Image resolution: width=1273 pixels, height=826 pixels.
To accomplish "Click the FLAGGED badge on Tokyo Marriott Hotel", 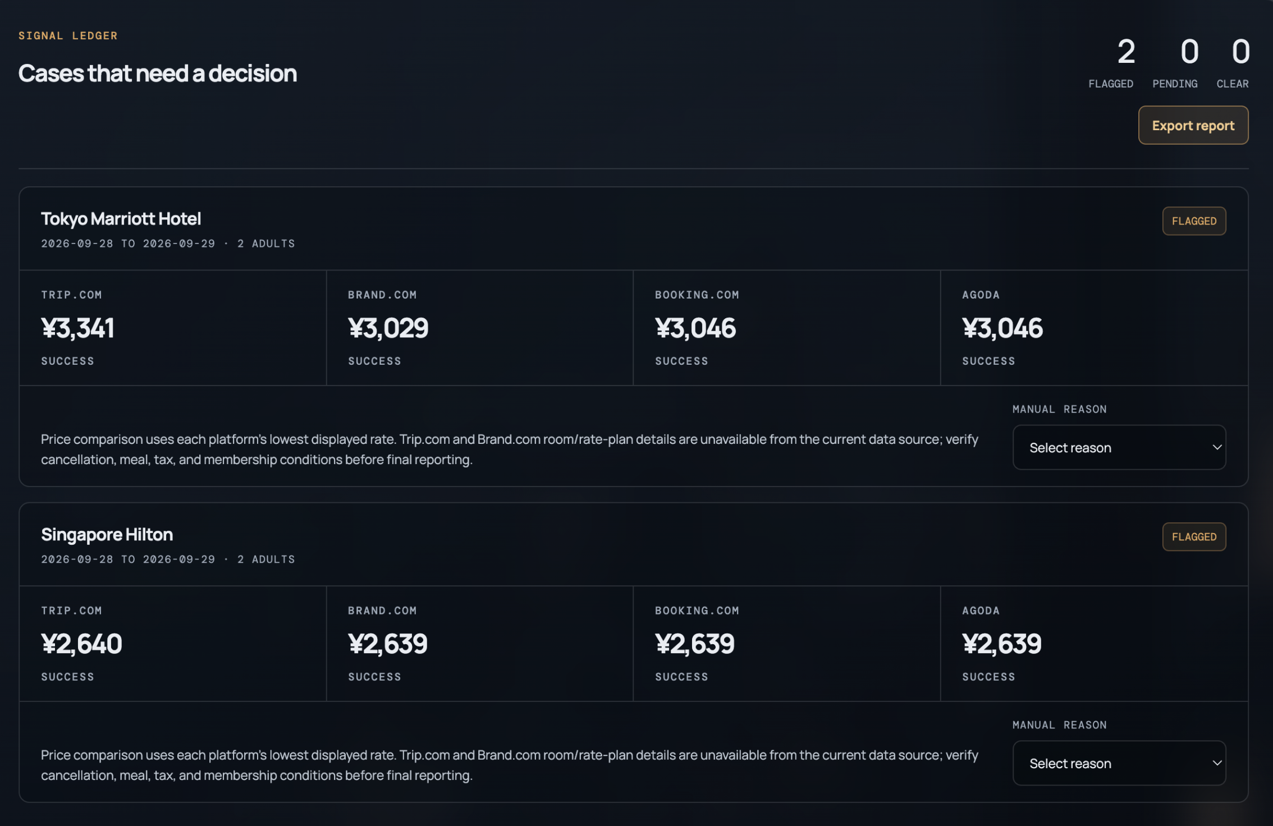I will (1194, 221).
